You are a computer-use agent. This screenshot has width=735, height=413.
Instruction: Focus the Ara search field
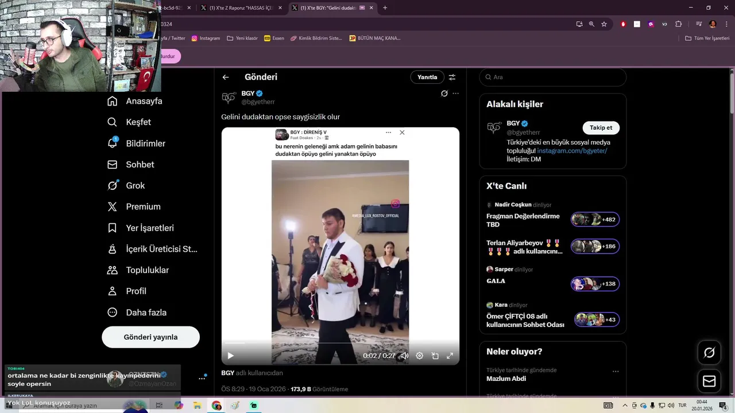coord(552,77)
